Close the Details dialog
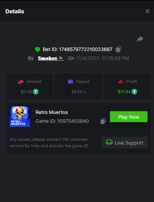 tap(148, 11)
